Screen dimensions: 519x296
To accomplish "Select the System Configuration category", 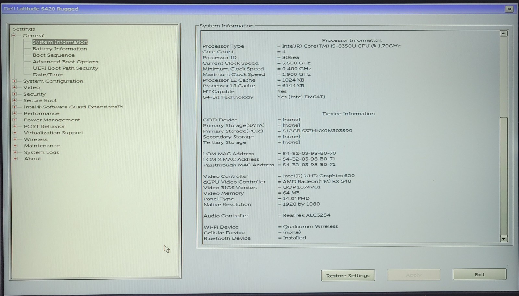I will pyautogui.click(x=53, y=81).
